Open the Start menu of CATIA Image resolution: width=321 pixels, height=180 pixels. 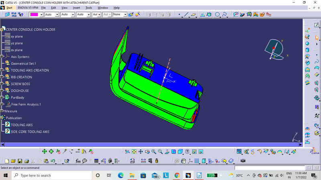pos(9,8)
